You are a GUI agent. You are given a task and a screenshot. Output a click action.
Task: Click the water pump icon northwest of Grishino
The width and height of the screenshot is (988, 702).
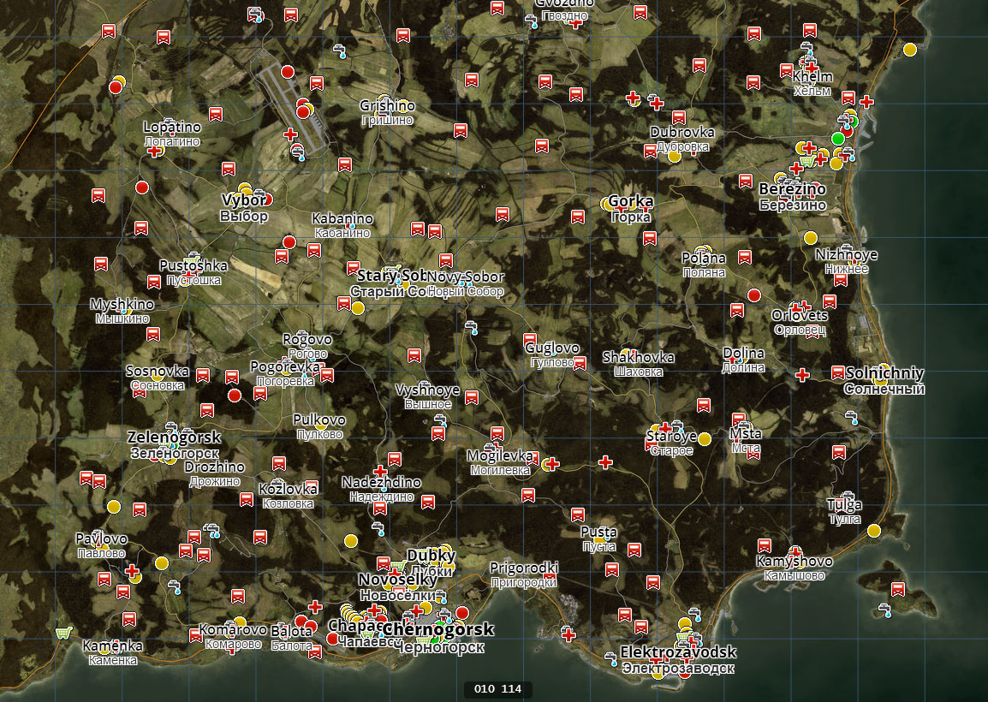coord(340,51)
